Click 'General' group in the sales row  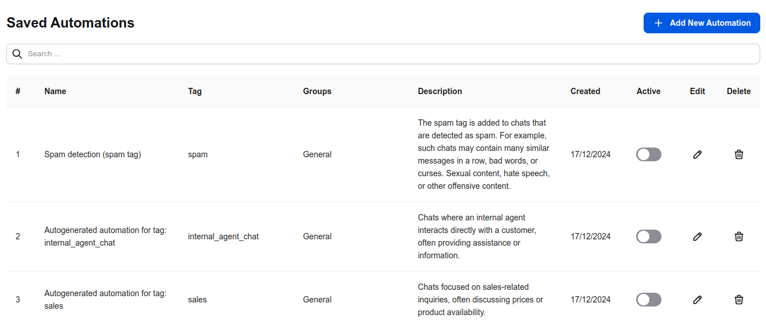pyautogui.click(x=317, y=300)
